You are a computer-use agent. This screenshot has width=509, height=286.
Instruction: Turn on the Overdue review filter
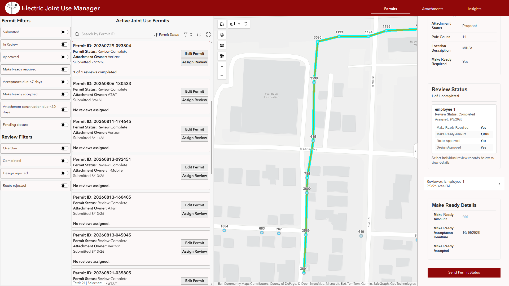[65, 148]
